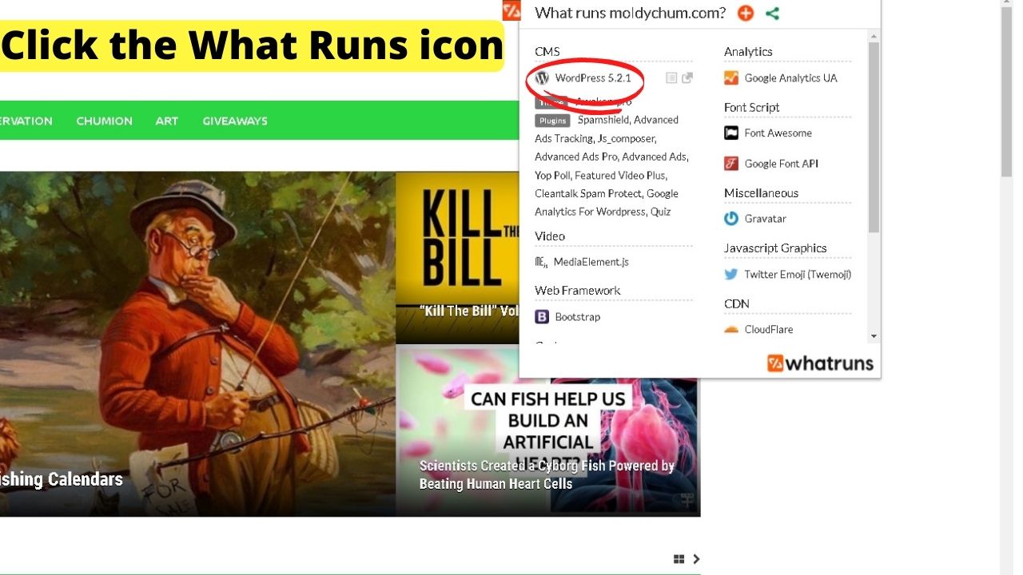Click the CMS section heading

[x=547, y=52]
